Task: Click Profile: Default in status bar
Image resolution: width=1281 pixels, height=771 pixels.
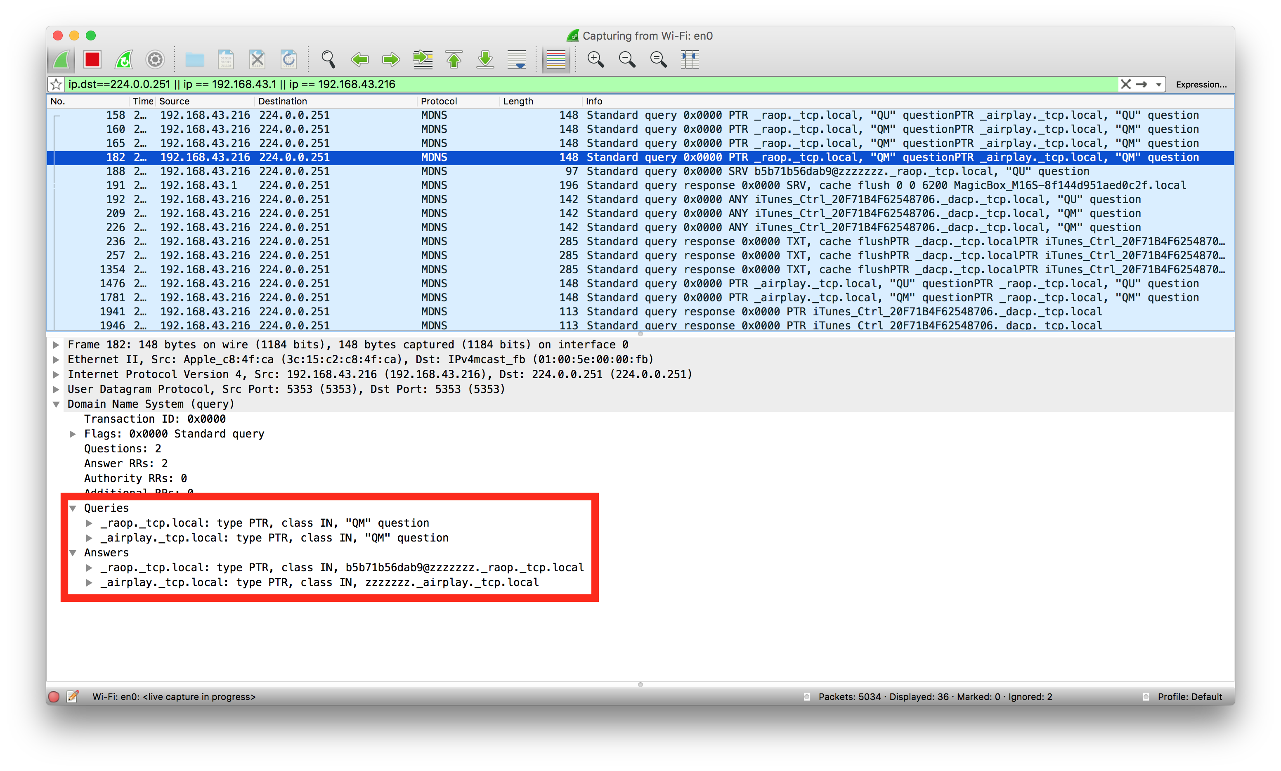Action: point(1189,697)
